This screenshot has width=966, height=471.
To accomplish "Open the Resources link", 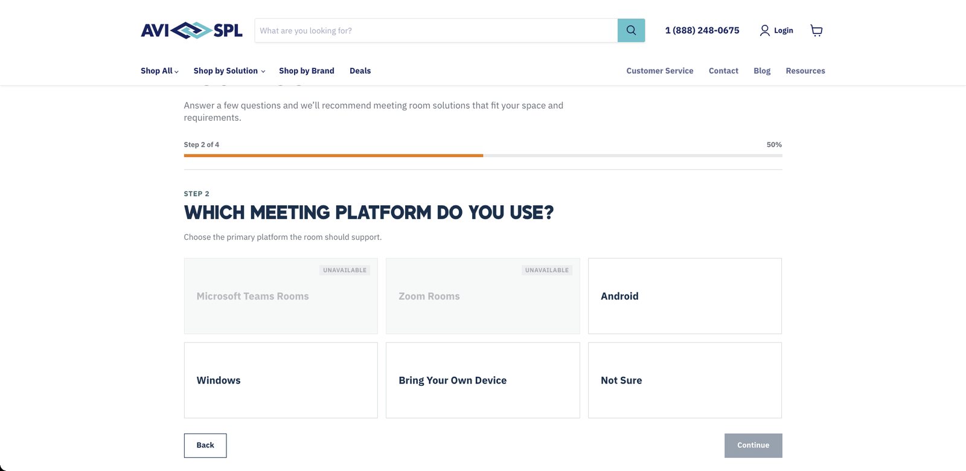I will click(805, 71).
